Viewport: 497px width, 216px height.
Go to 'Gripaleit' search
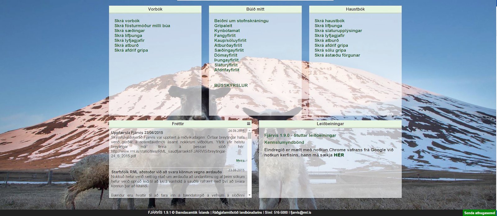(x=223, y=26)
